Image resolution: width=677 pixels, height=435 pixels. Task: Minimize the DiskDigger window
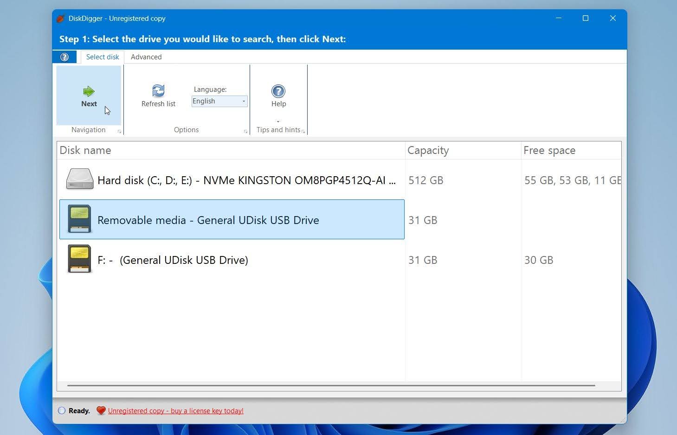559,19
